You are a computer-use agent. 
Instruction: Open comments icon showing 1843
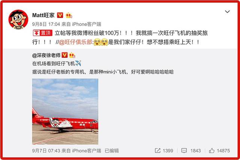(x=191, y=151)
